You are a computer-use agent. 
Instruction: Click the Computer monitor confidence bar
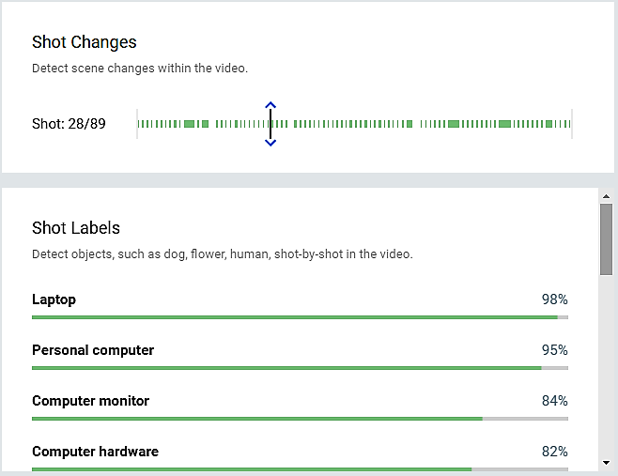tap(300, 419)
